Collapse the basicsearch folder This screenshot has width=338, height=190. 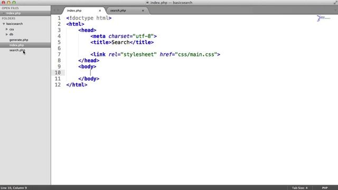pyautogui.click(x=4, y=24)
